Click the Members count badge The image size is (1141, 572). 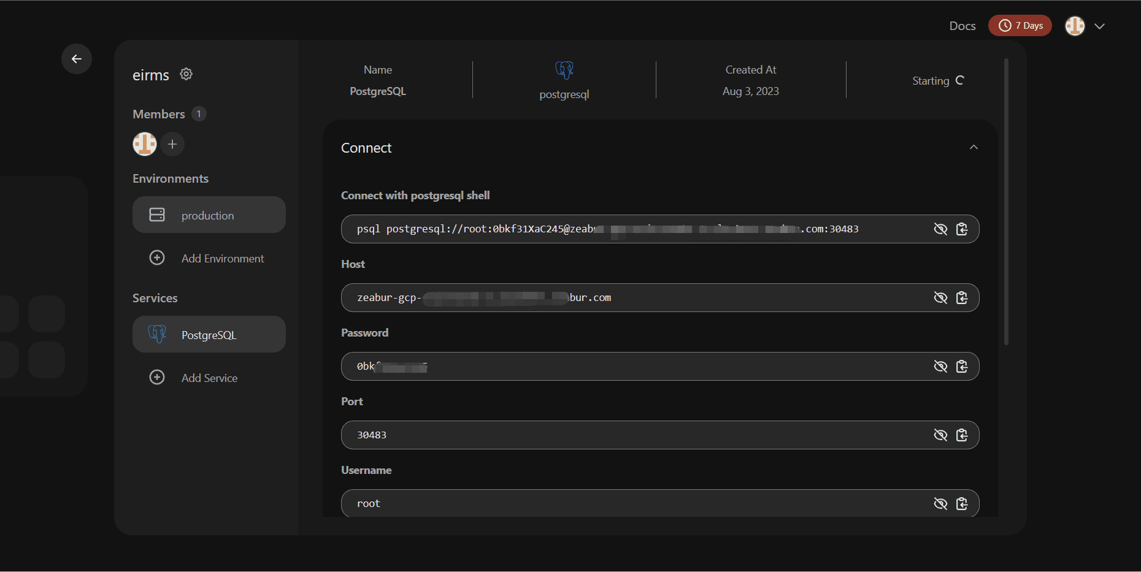pos(199,114)
